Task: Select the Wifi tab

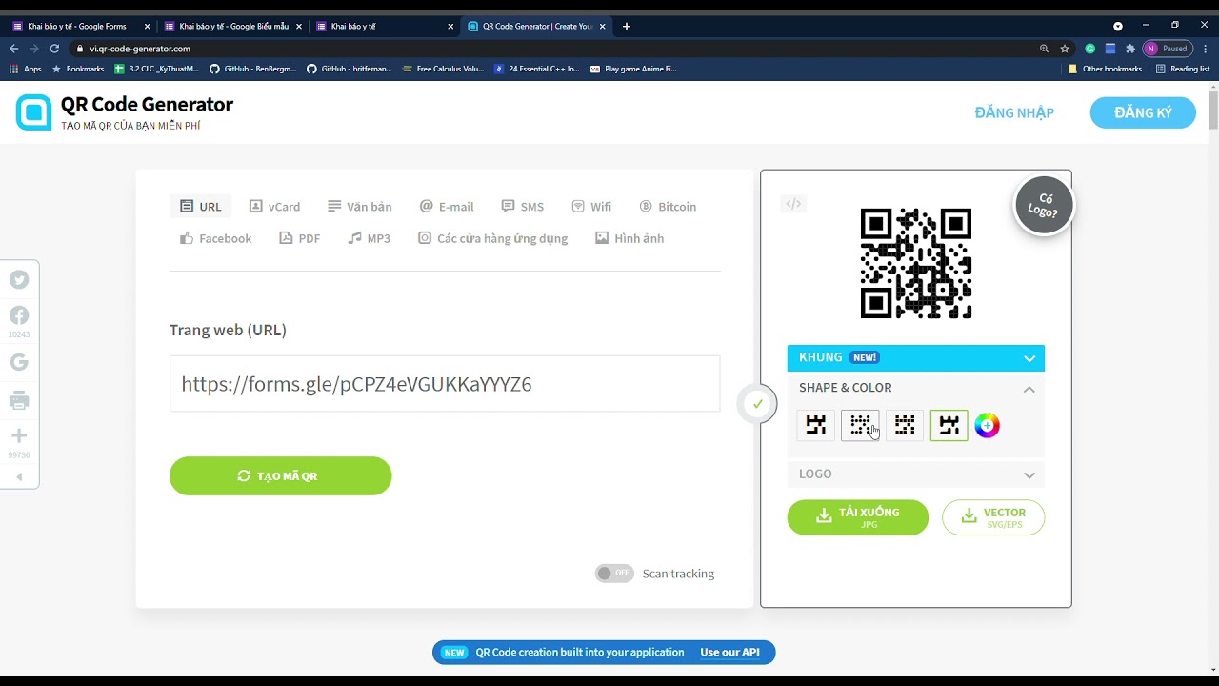Action: coord(591,207)
